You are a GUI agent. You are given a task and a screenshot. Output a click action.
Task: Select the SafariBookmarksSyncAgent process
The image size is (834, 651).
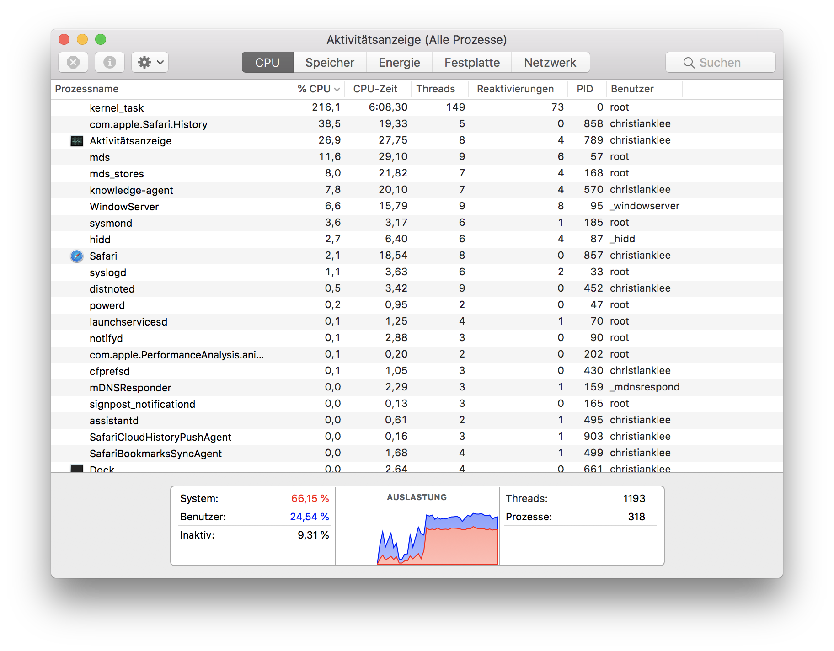pyautogui.click(x=417, y=453)
